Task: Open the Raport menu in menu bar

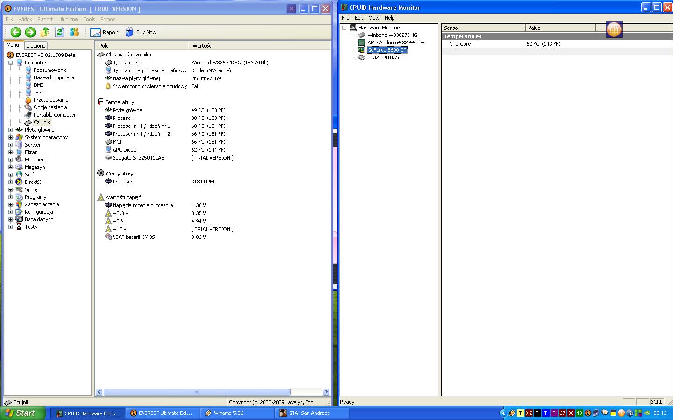Action: click(45, 19)
